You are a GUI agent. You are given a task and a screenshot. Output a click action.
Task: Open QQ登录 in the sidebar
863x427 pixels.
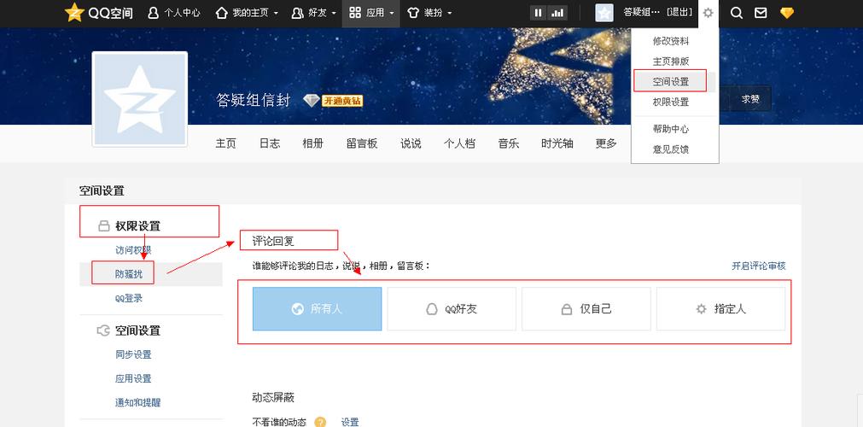[x=129, y=298]
